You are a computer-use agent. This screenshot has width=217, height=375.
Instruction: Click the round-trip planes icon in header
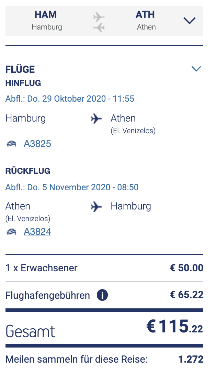pos(99,22)
